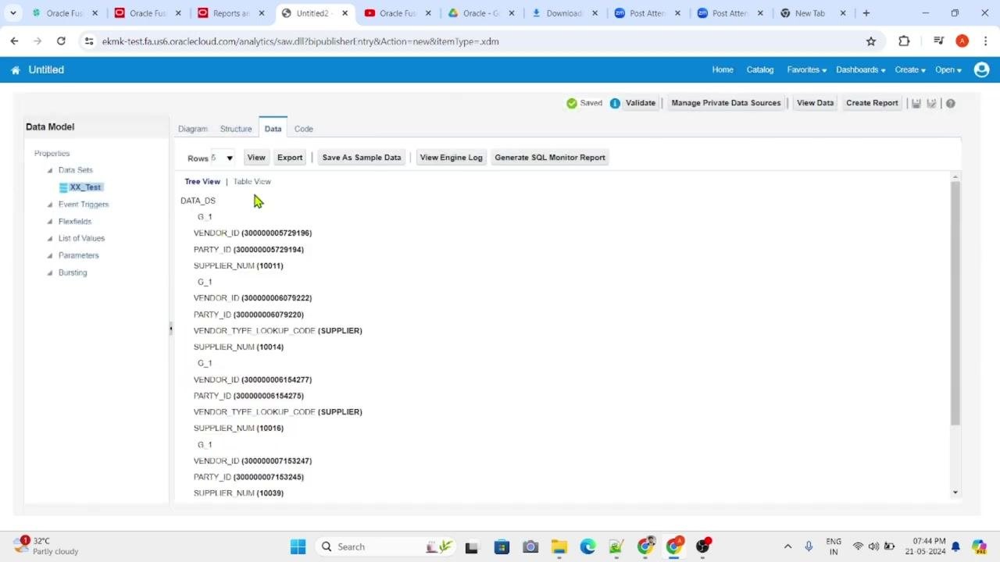Click Generate SQL Monitor Report
1000x562 pixels.
(x=550, y=158)
